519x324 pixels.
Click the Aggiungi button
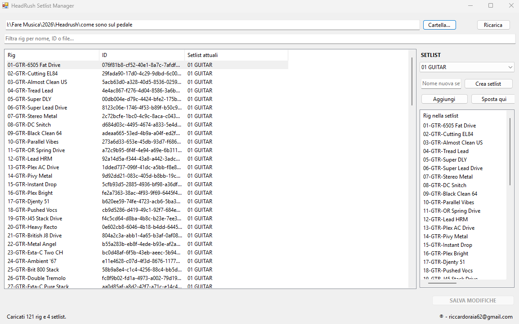point(444,99)
